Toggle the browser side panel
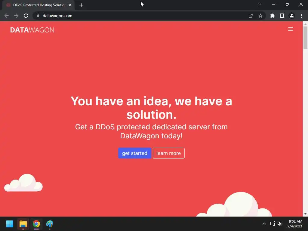Image resolution: width=308 pixels, height=231 pixels. [282, 16]
